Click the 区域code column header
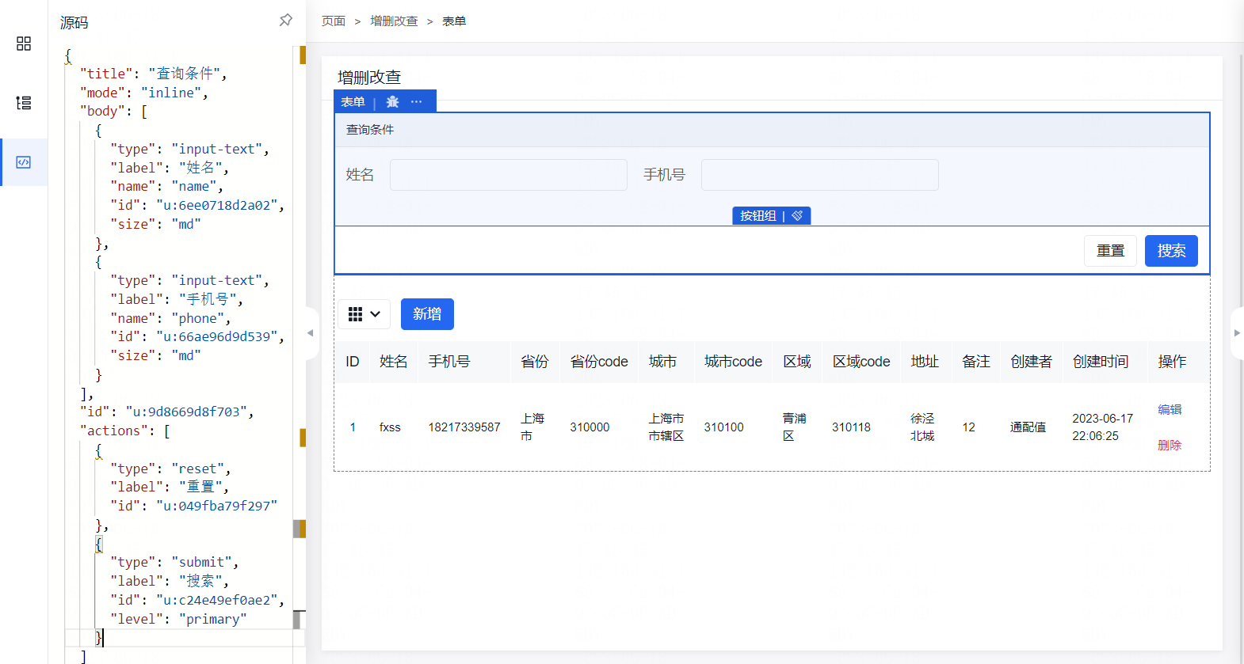 861,362
